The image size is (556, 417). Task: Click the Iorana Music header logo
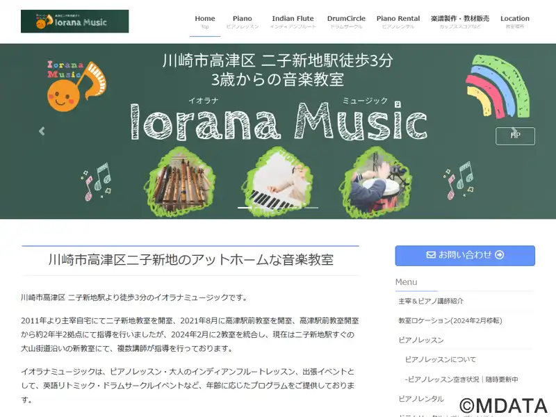point(75,22)
